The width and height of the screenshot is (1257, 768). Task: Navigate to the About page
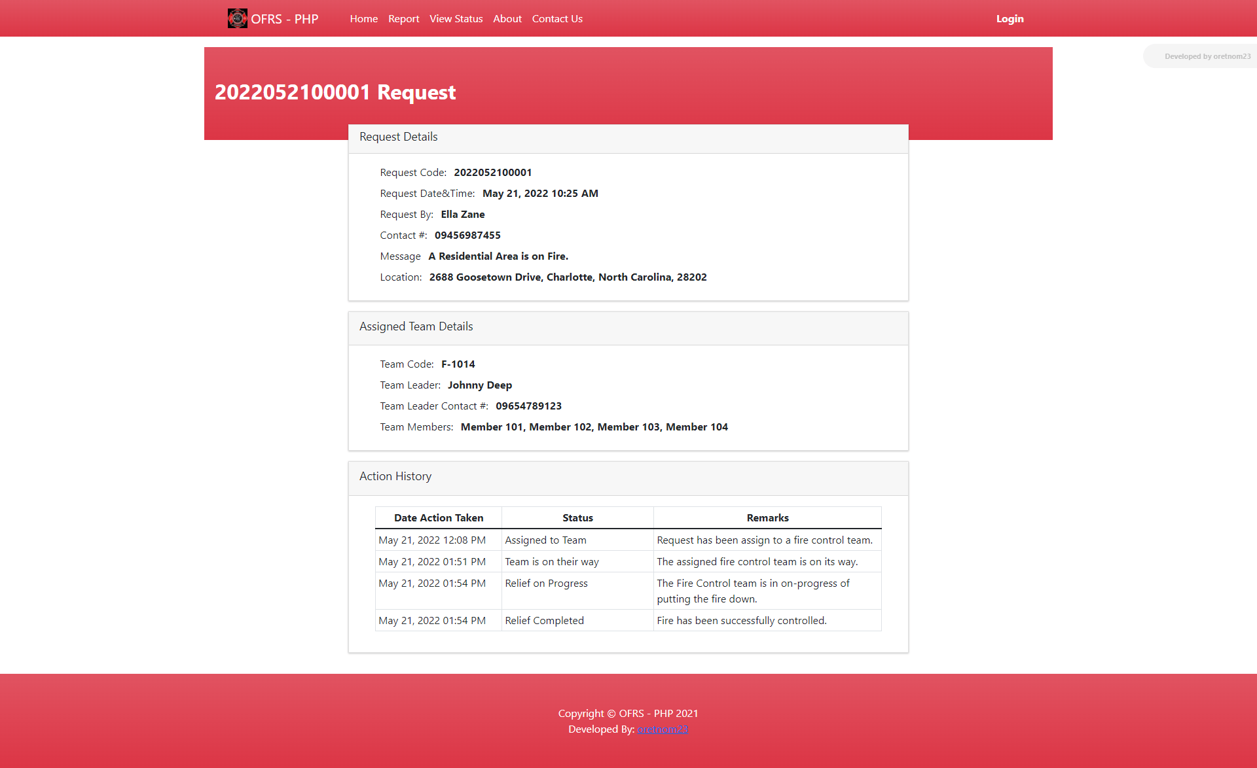(x=507, y=18)
